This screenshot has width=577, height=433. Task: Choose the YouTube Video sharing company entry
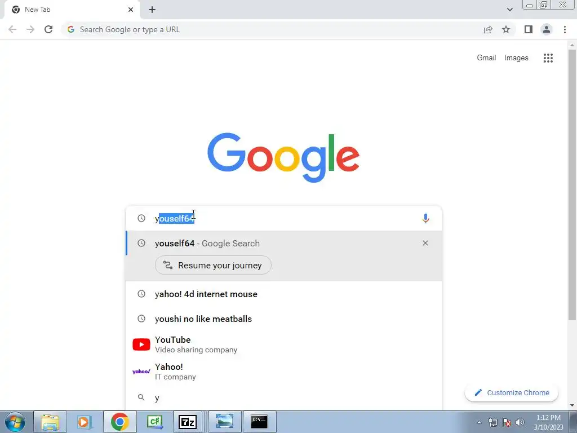click(284, 344)
